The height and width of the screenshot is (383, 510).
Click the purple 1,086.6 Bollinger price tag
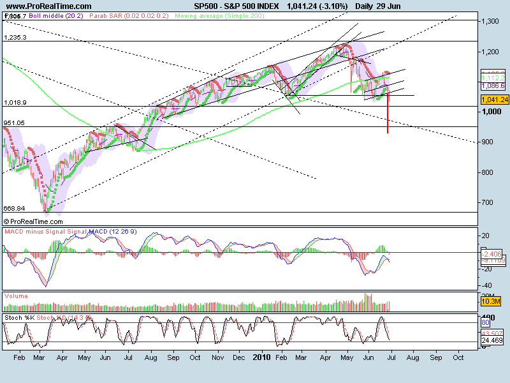tap(493, 86)
